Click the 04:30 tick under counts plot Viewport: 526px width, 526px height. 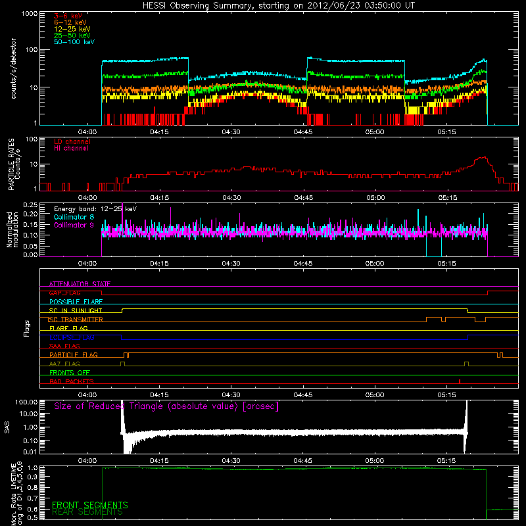coord(231,132)
